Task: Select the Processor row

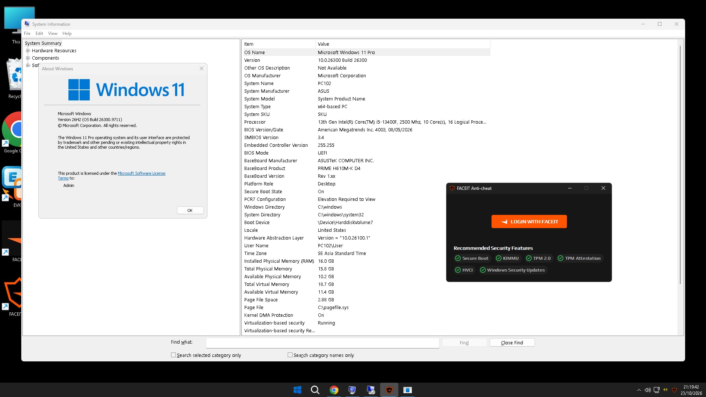Action: [366, 122]
